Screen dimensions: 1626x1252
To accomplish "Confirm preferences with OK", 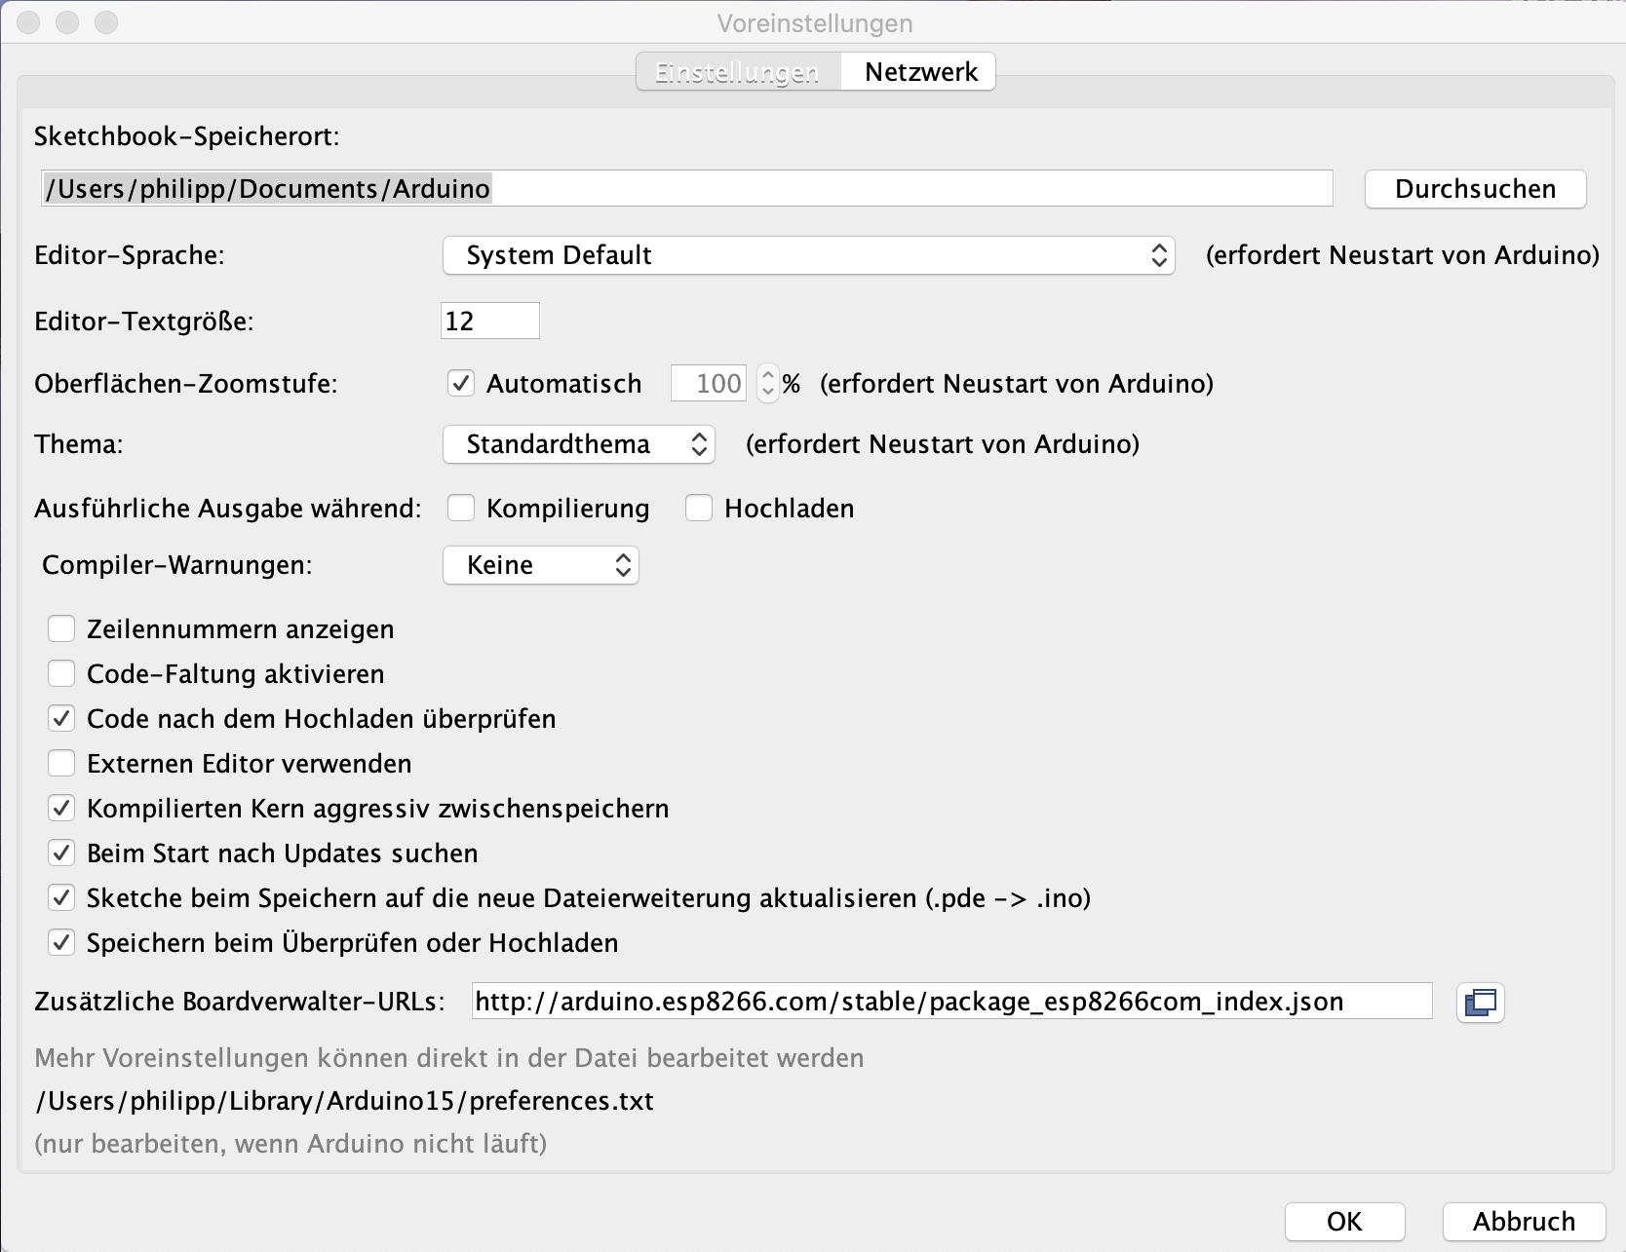I will pos(1345,1221).
